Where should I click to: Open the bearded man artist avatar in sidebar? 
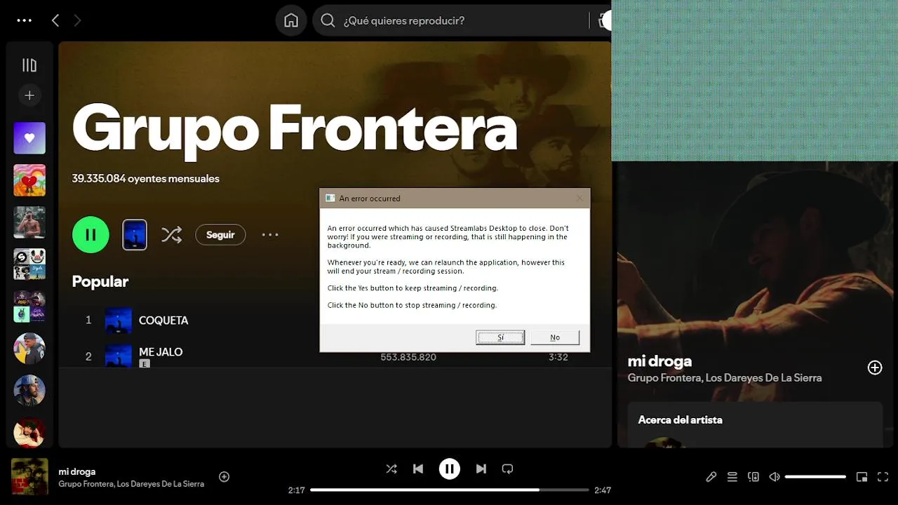pos(29,391)
